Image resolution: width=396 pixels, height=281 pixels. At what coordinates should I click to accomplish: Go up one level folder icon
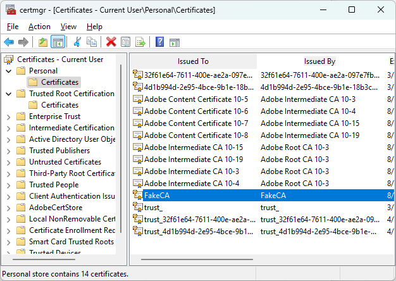click(43, 42)
